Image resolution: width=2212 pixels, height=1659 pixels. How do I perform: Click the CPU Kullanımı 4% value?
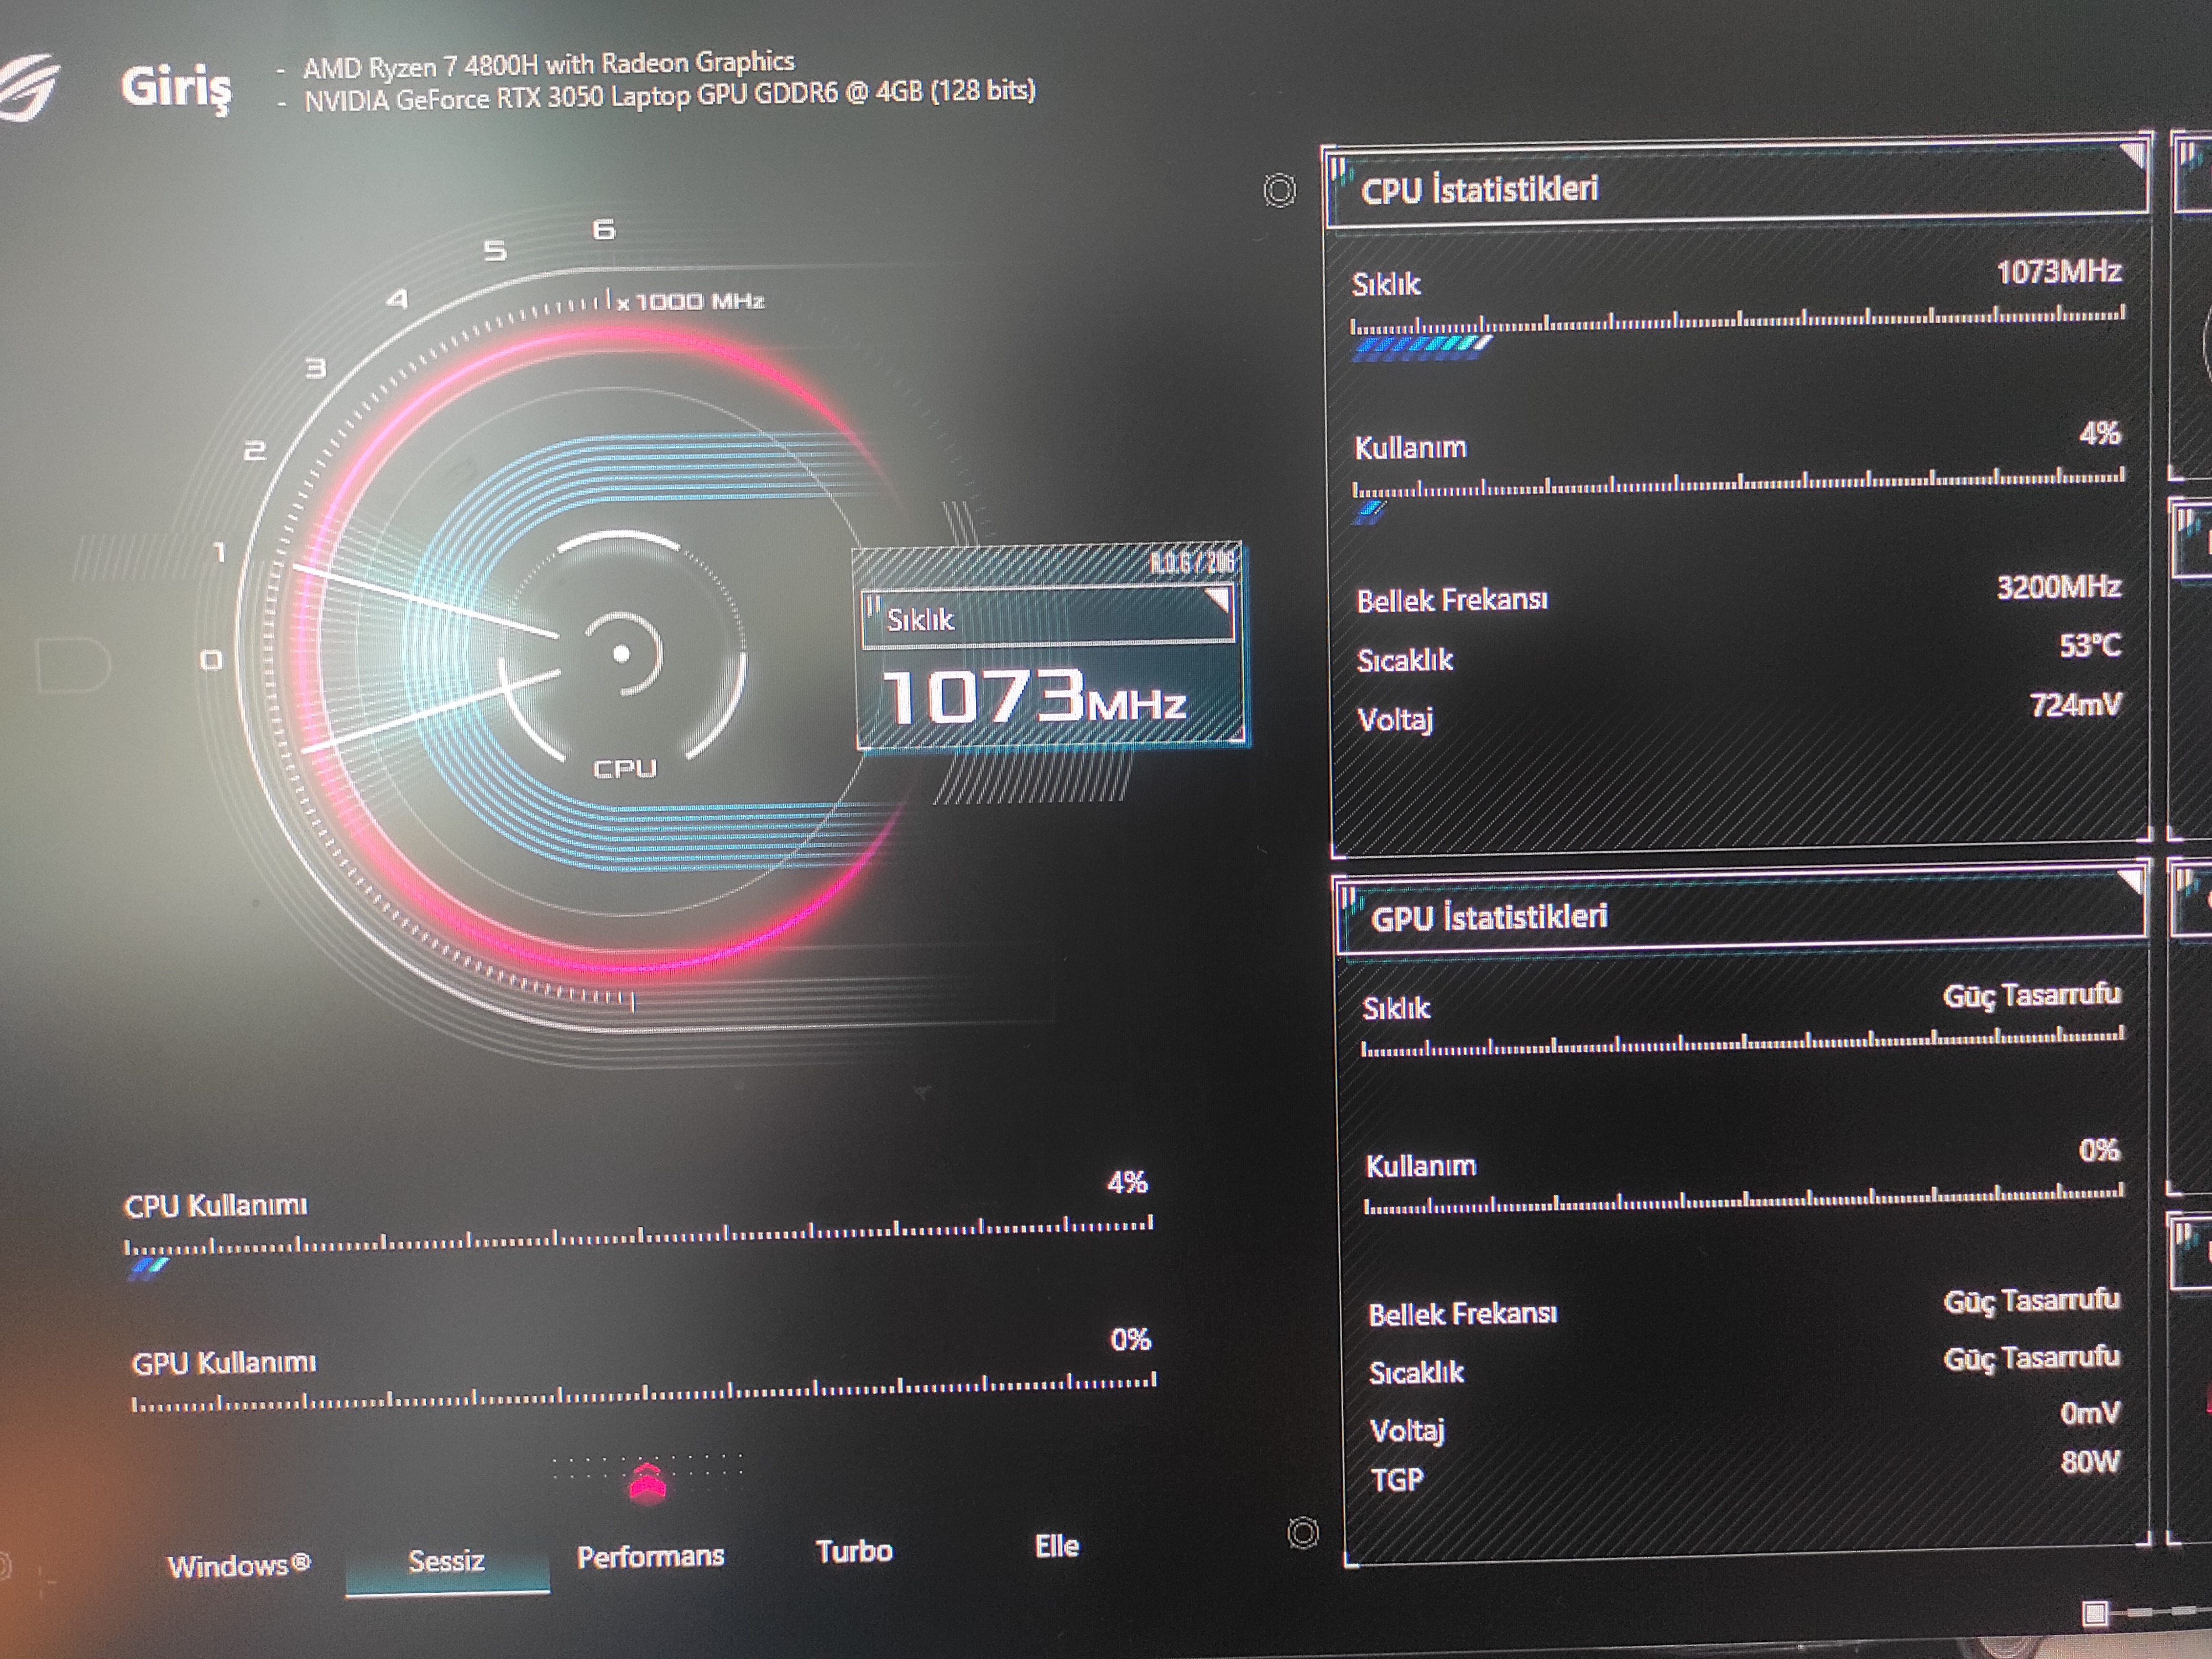click(x=1127, y=1183)
